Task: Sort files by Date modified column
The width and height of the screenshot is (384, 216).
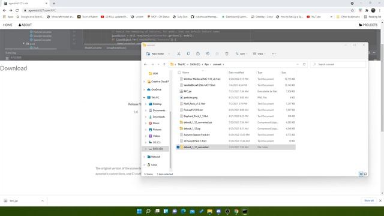Action: coord(236,73)
